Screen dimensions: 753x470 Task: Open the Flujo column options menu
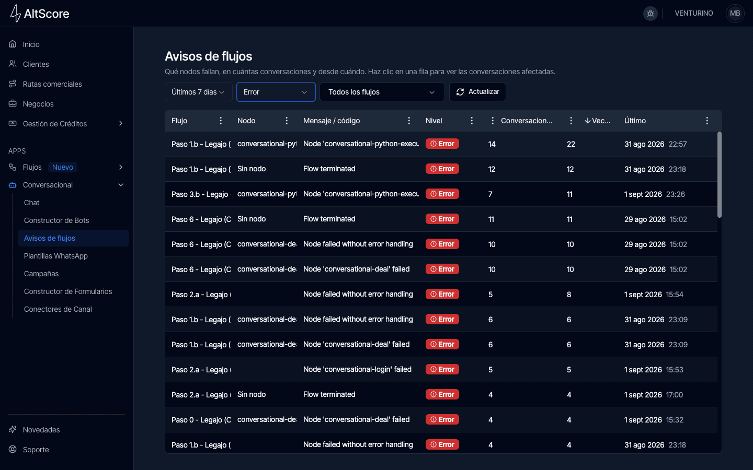(221, 121)
